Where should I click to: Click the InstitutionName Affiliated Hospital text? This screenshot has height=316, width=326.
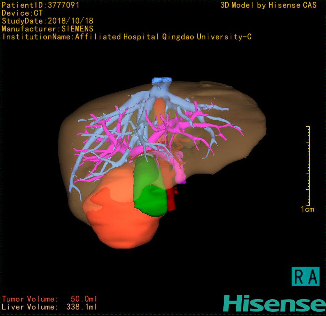127,37
